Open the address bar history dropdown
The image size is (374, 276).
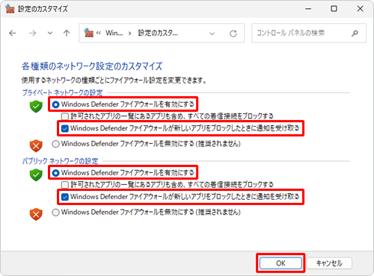212,34
